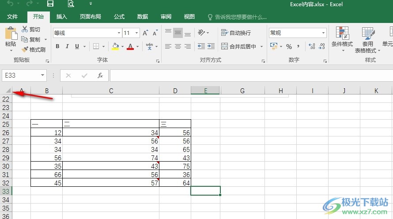Image resolution: width=393 pixels, height=219 pixels.
Task: Open the font name dropdown
Action: tap(119, 33)
